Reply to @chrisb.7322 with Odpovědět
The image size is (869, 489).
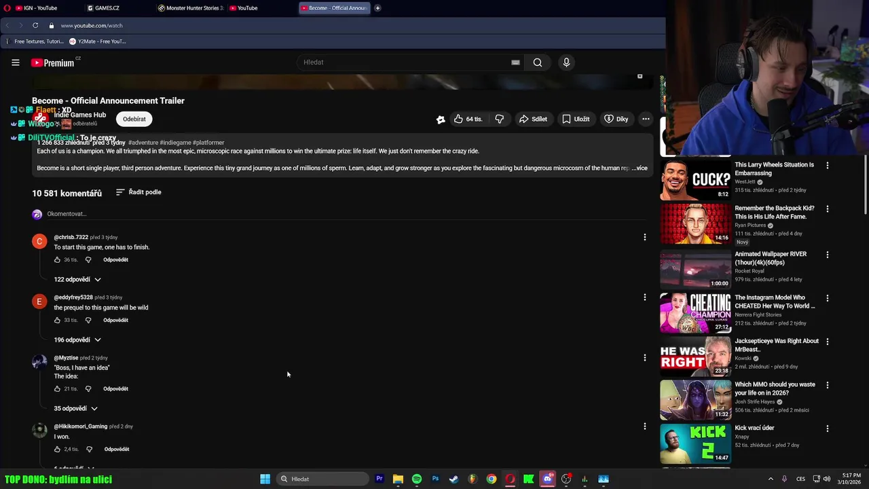coord(115,259)
